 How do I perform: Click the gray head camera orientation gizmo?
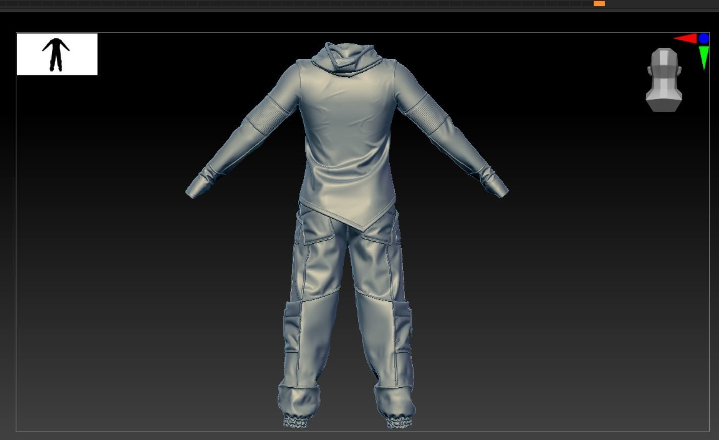pos(664,80)
